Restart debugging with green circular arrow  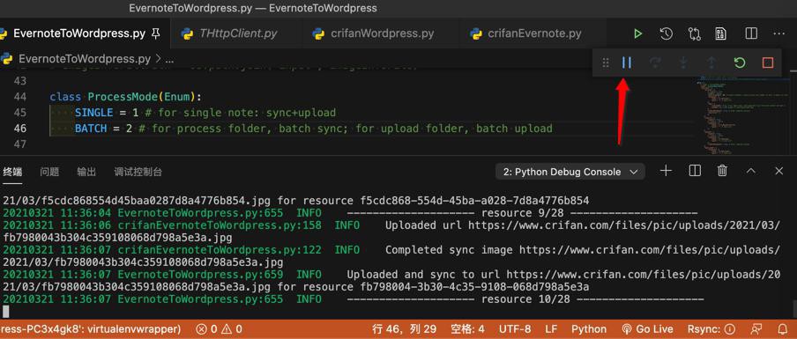tap(740, 63)
